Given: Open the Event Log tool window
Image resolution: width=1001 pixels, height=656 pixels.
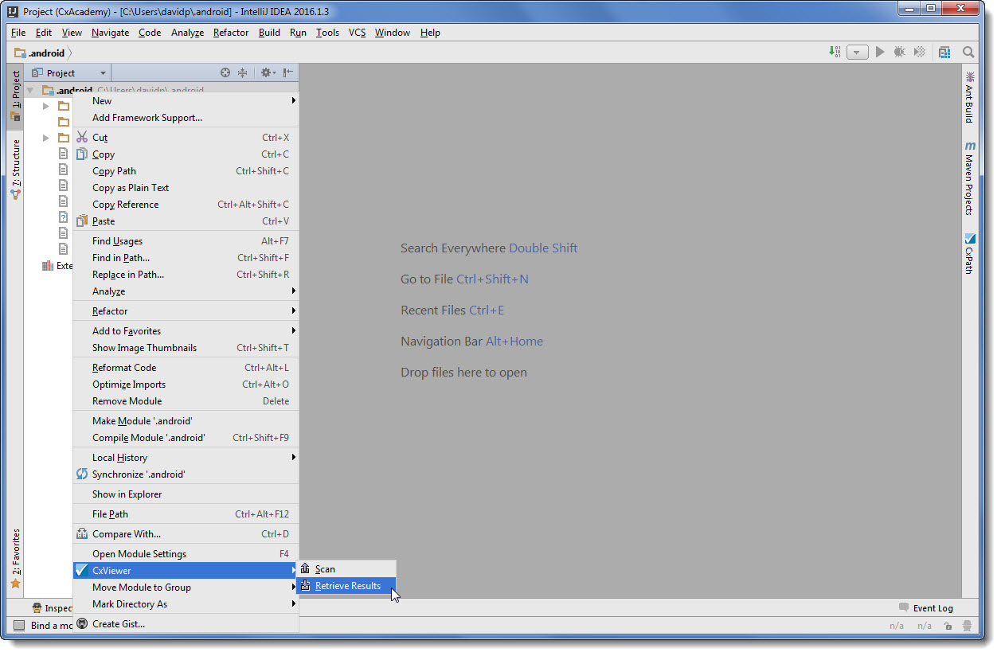Looking at the screenshot, I should click(925, 608).
